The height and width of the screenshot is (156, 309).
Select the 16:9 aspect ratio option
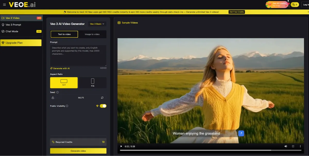(x=64, y=83)
